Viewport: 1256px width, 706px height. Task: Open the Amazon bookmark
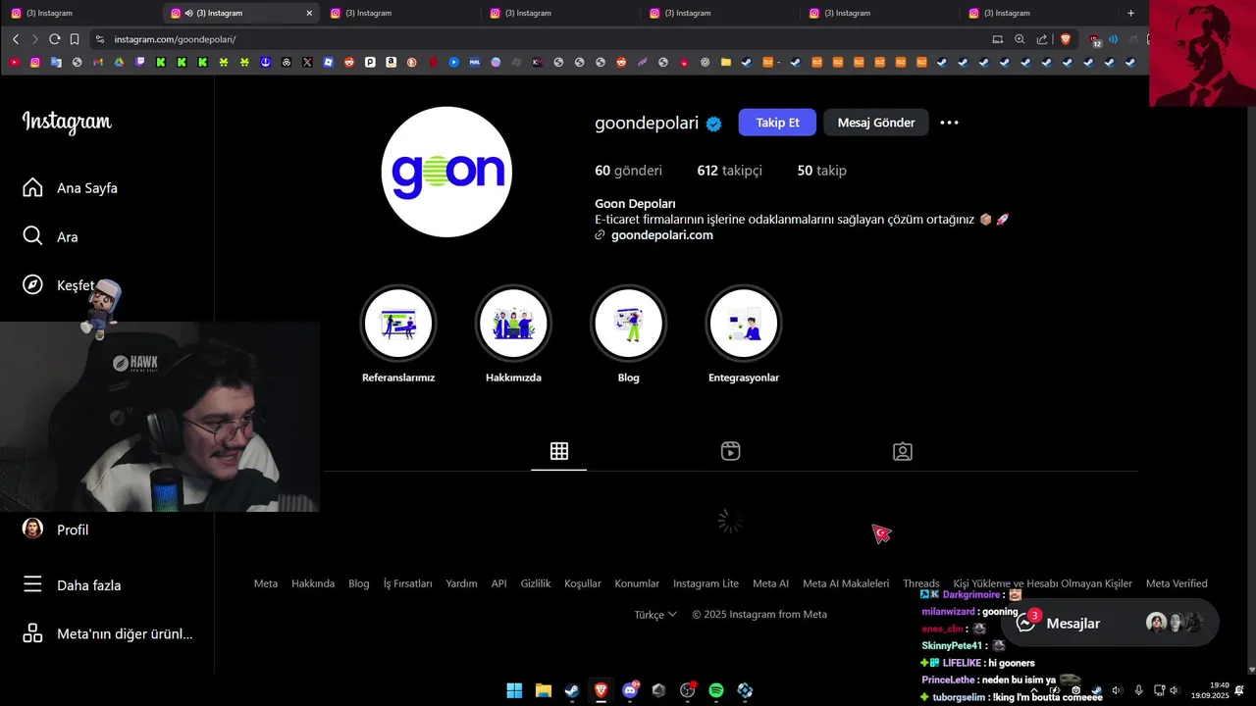(391, 62)
